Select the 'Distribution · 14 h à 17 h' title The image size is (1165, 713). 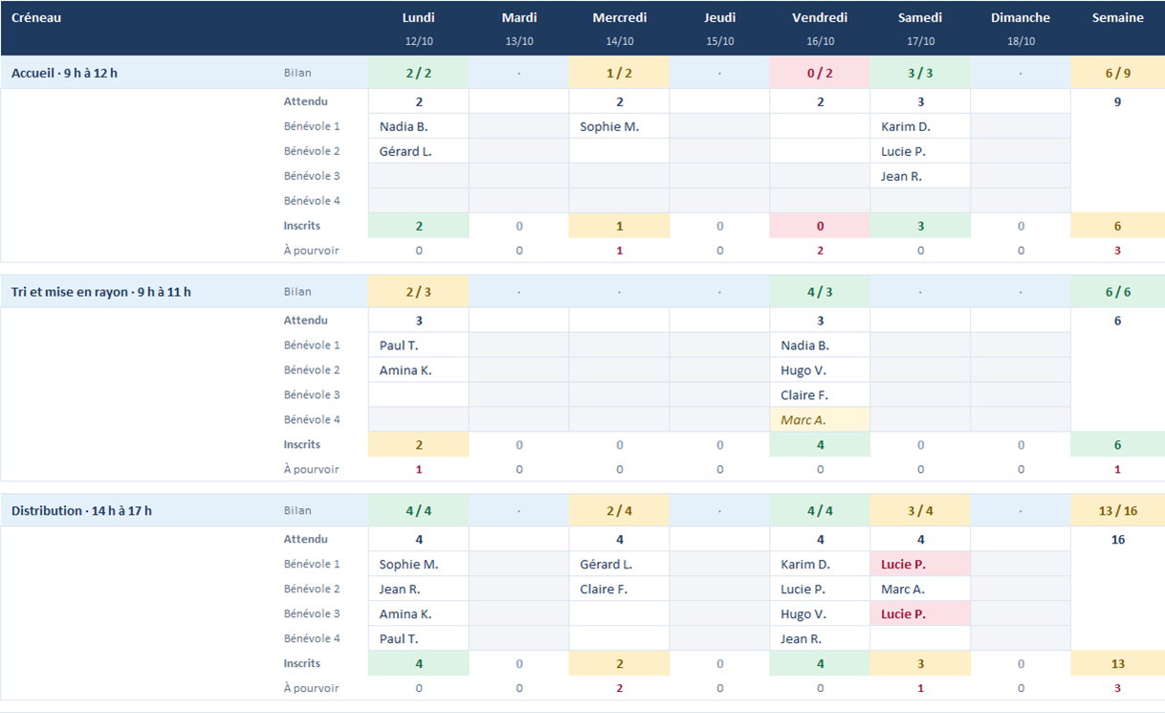coord(81,511)
